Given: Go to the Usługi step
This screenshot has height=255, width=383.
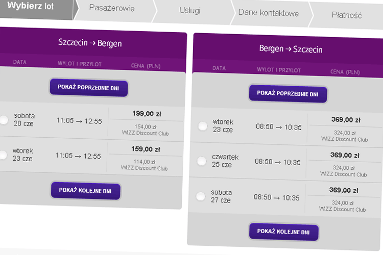Looking at the screenshot, I should click(190, 11).
